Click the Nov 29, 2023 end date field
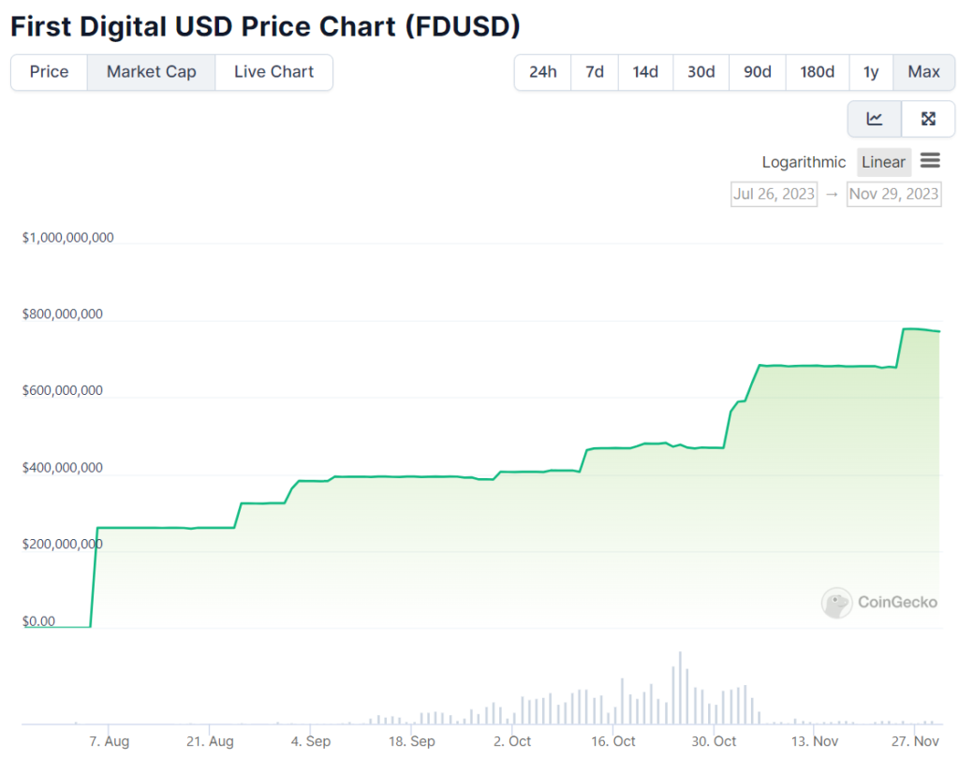Screen dimensions: 959x758 [x=893, y=194]
